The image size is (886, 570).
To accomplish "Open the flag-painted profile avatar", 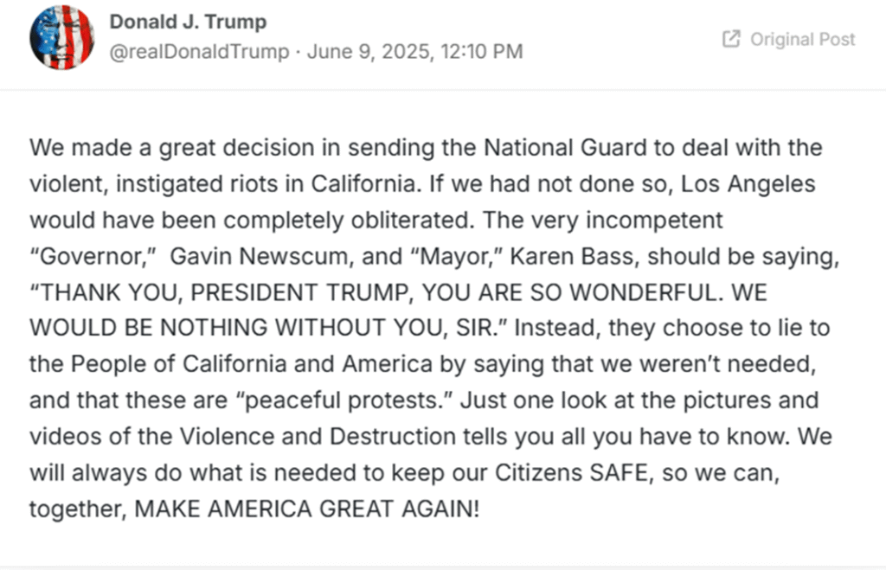I will coord(62,37).
